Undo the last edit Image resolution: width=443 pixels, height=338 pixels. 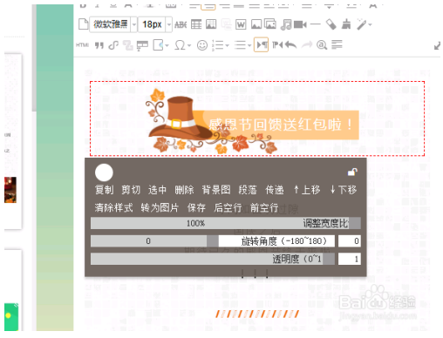click(290, 45)
